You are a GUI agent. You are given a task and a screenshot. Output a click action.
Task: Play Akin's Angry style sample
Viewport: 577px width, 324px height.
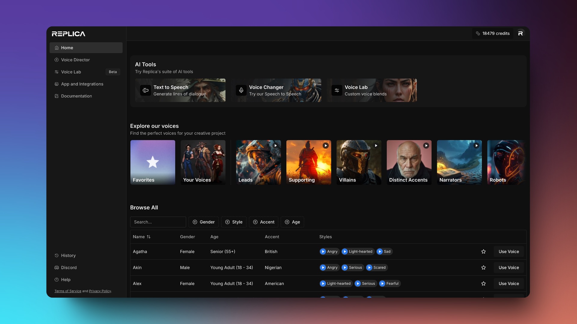pos(329,268)
